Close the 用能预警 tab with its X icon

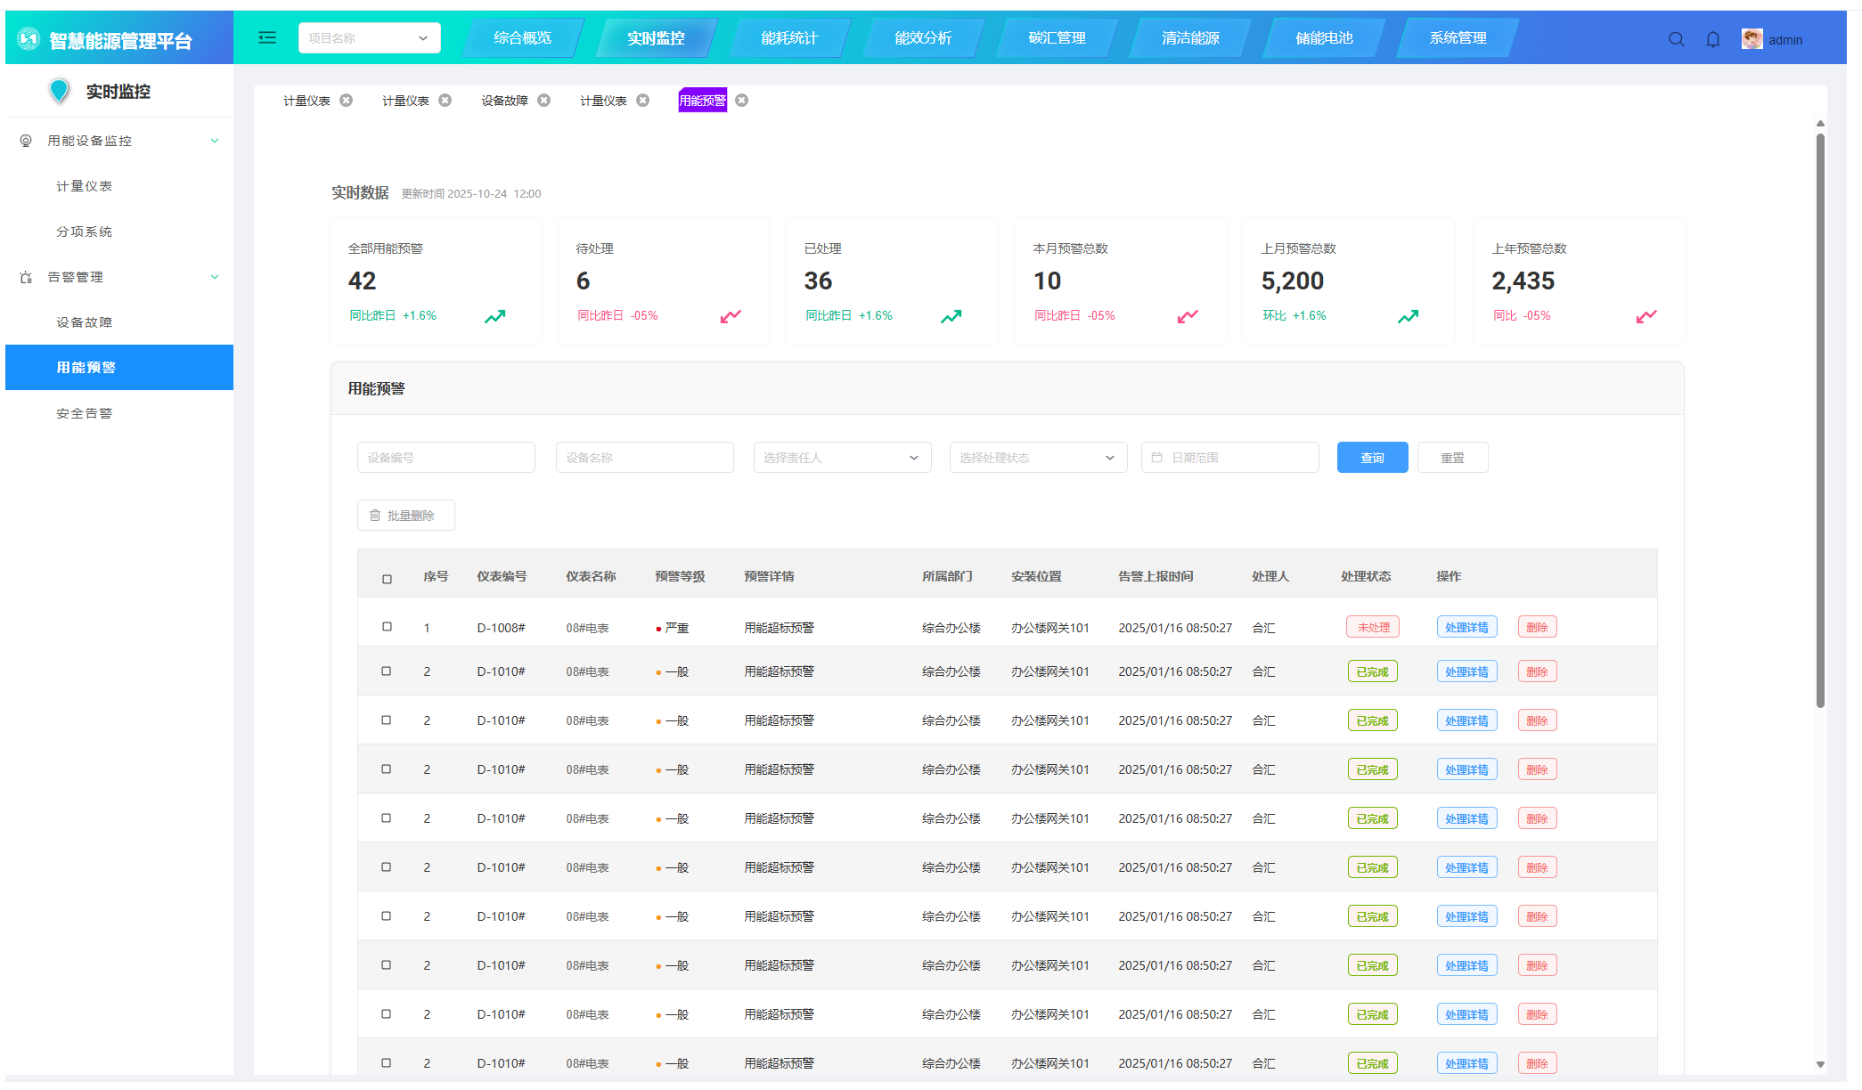point(741,101)
